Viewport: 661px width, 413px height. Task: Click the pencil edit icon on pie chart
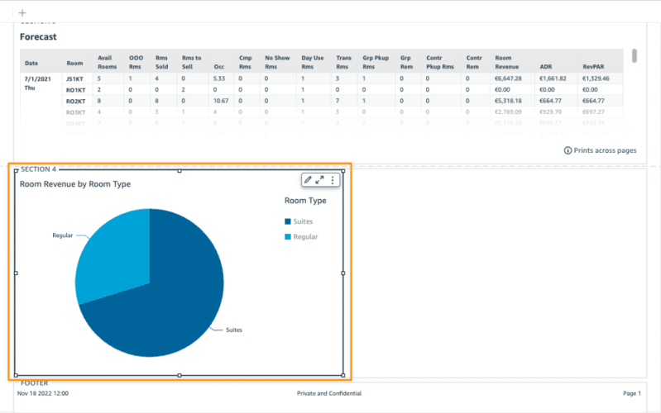click(308, 180)
